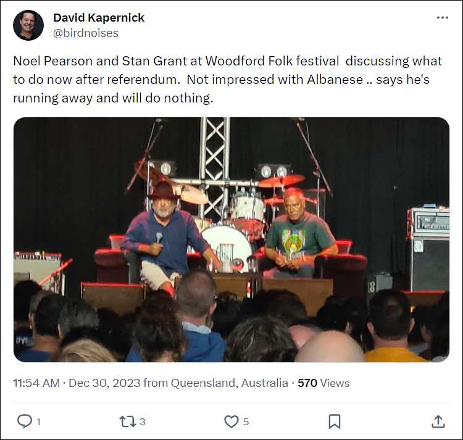
Task: Like the tweet with the heart icon
Action: point(231,421)
